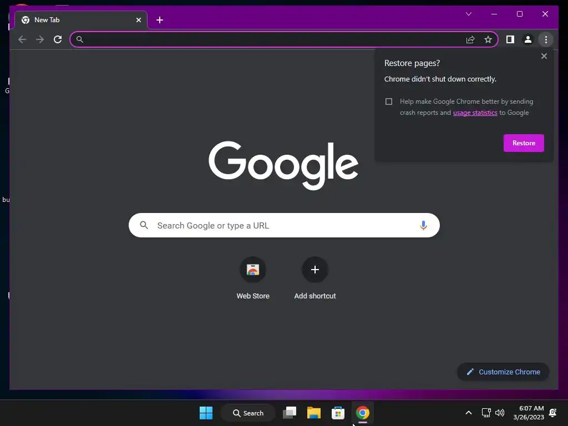Viewport: 568px width, 426px height.
Task: Open the side panel icon
Action: tap(510, 39)
